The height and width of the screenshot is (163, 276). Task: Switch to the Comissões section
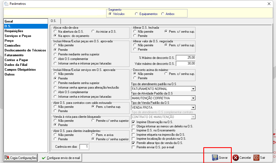pos(13,45)
